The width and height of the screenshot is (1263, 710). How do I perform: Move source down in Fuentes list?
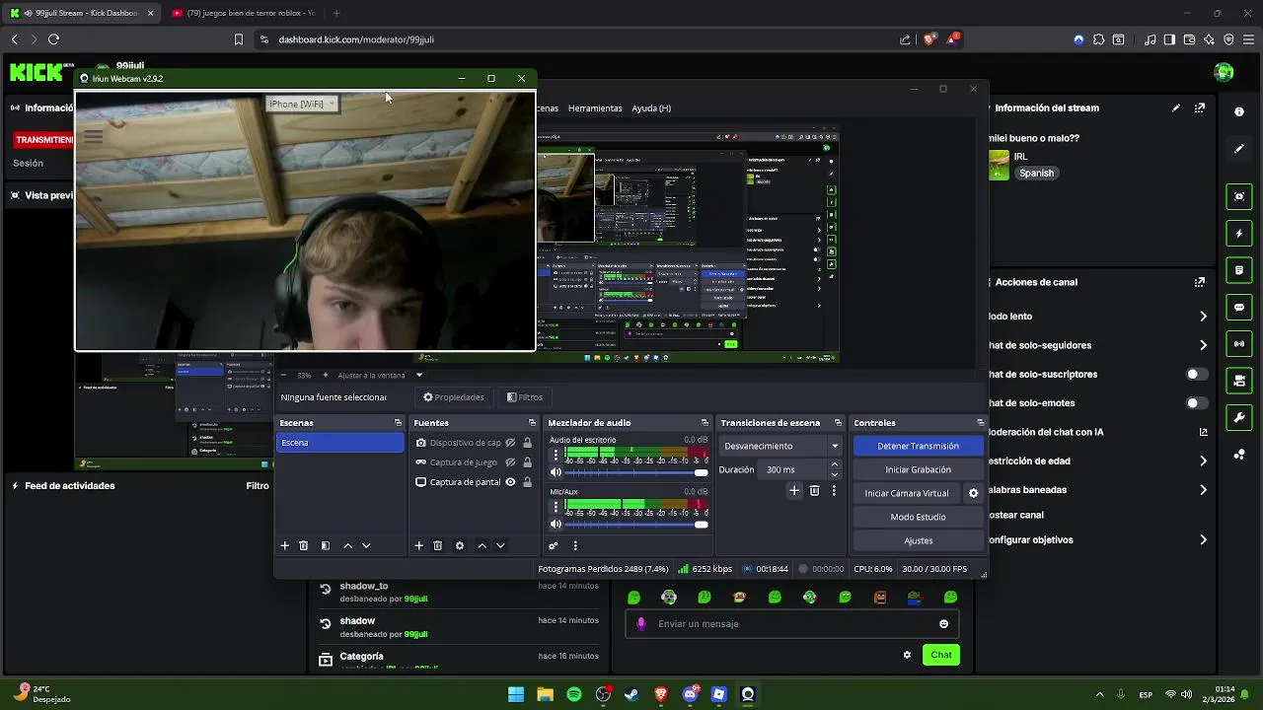tap(500, 545)
